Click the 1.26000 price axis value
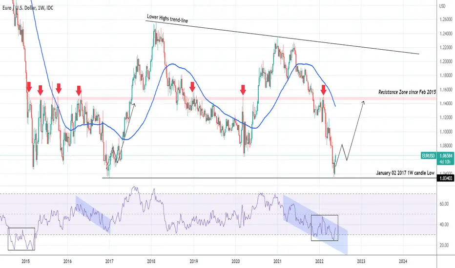The height and width of the screenshot is (268, 455). click(446, 19)
